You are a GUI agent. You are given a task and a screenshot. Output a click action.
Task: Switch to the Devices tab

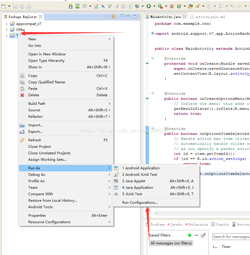241,224
